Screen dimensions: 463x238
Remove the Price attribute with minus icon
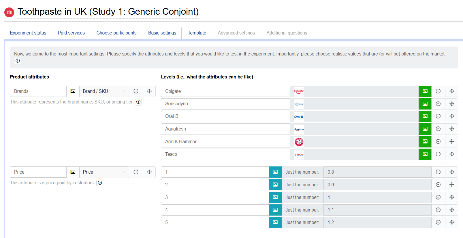pyautogui.click(x=136, y=172)
